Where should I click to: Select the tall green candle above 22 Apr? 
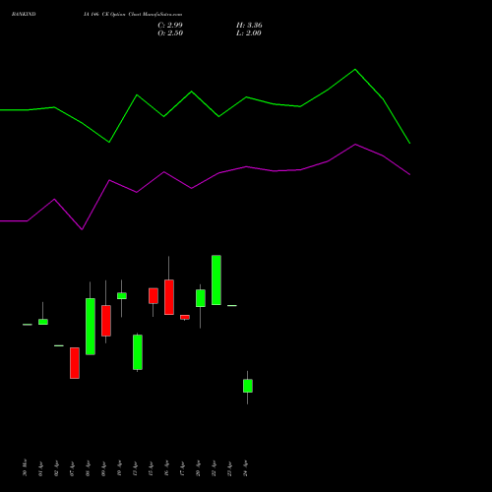pyautogui.click(x=216, y=279)
